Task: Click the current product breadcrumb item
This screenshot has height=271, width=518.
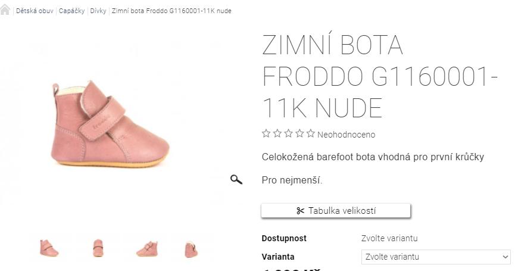Action: [x=171, y=11]
